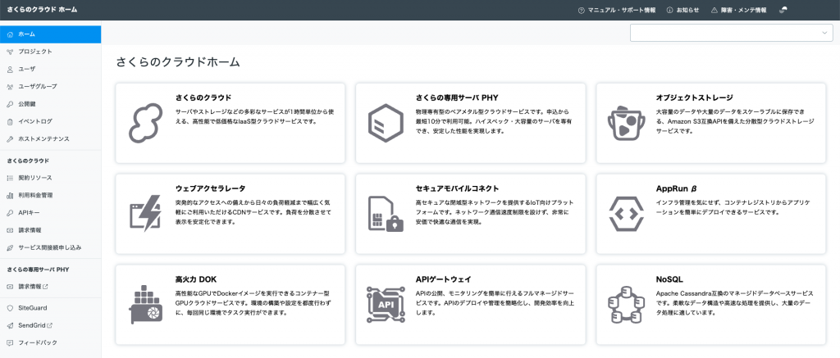The height and width of the screenshot is (358, 840).
Task: Click the info circle icon for お知らせ
Action: (x=669, y=10)
